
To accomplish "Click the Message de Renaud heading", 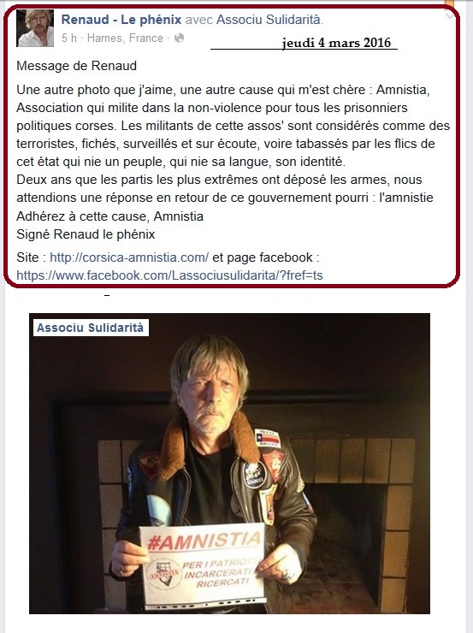I will click(77, 65).
